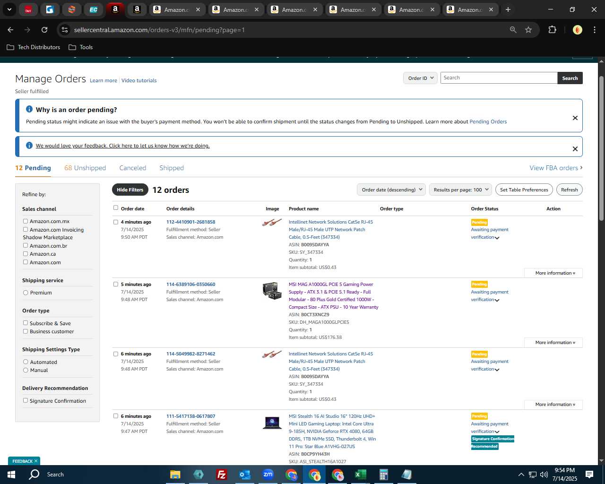The height and width of the screenshot is (484, 605).
Task: Open the Order date (descending) sort dropdown
Action: [391, 190]
